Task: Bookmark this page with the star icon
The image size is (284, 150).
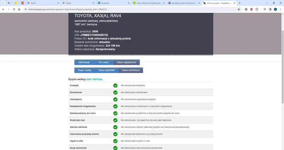Action: click(239, 9)
